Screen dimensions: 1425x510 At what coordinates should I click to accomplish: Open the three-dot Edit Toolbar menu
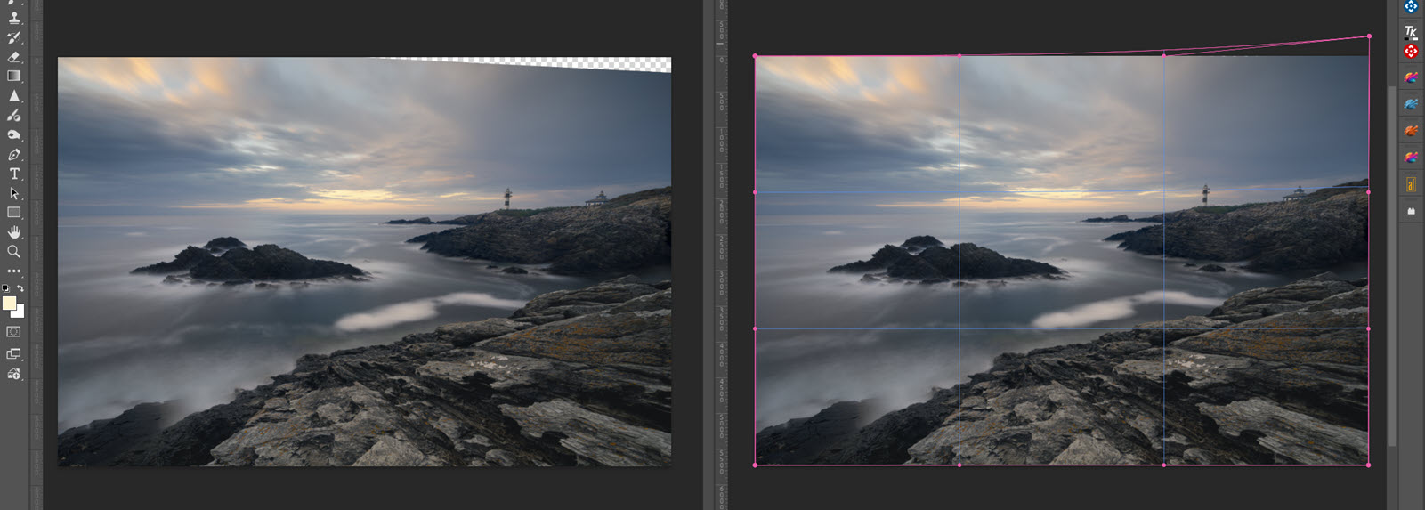coord(14,271)
